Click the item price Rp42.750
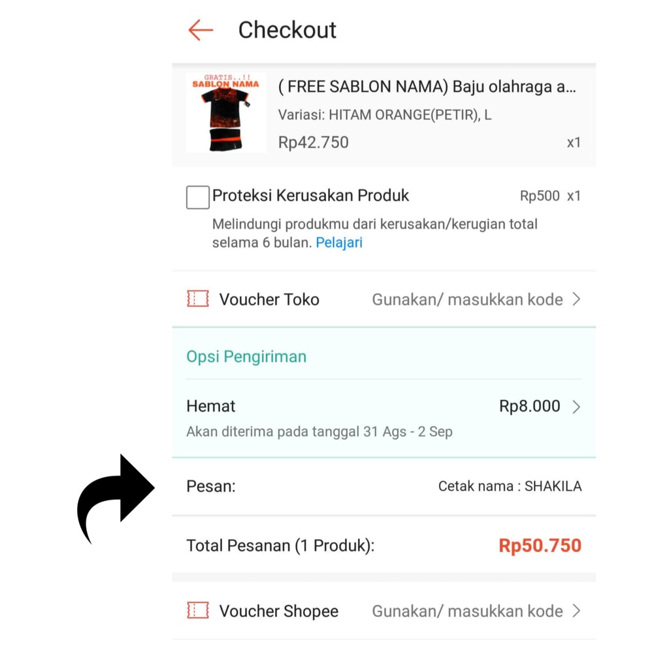 click(x=313, y=142)
